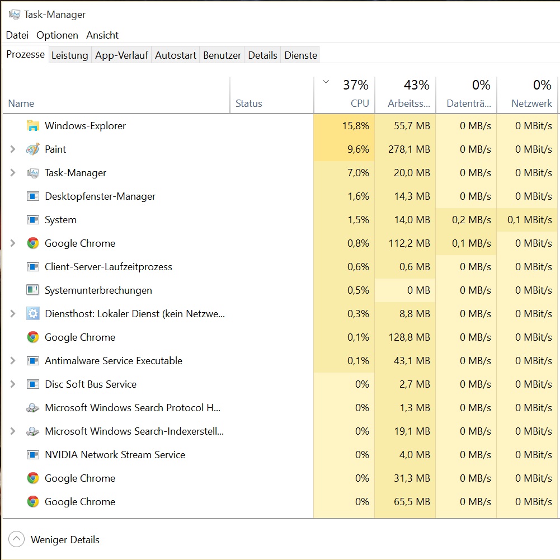Click the Search Protocol Host magnifier icon

point(33,408)
